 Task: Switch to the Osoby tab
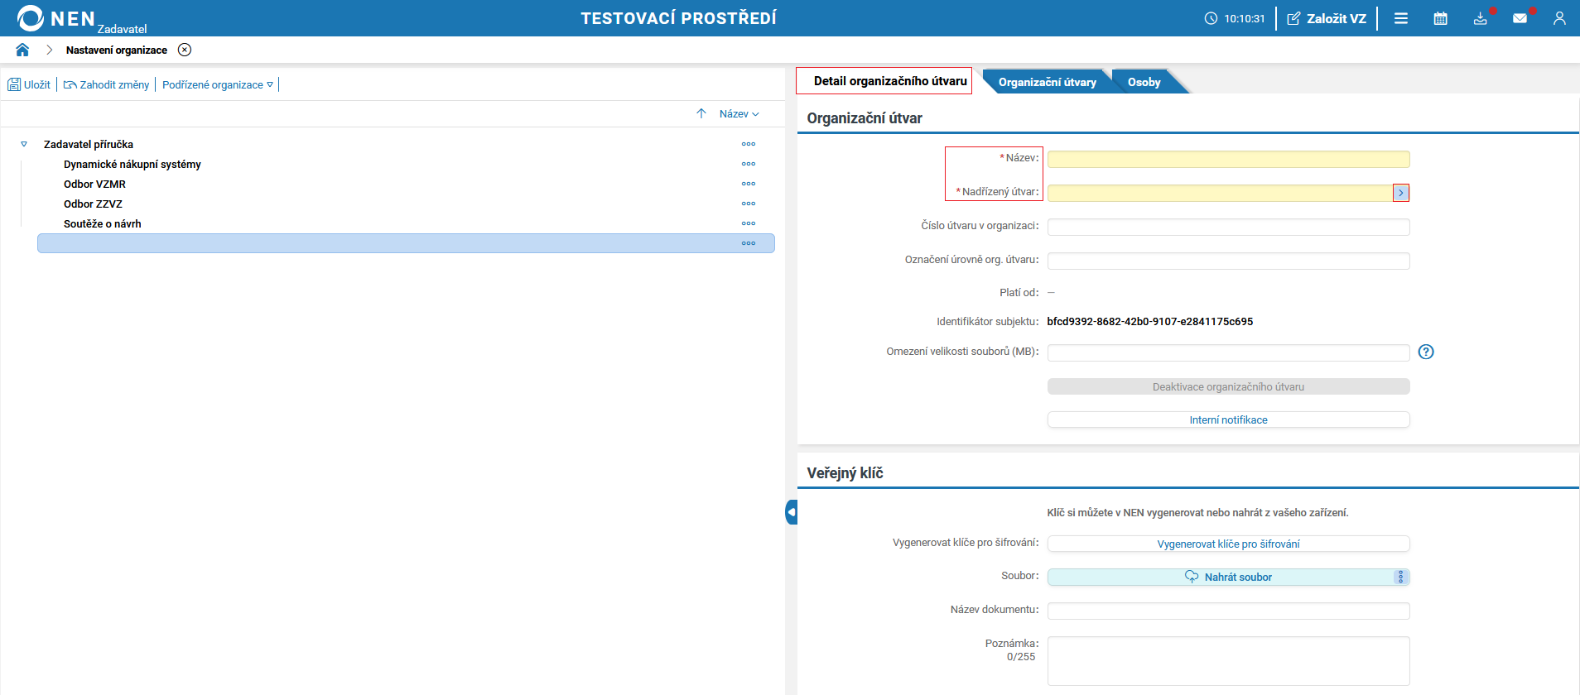(x=1144, y=82)
